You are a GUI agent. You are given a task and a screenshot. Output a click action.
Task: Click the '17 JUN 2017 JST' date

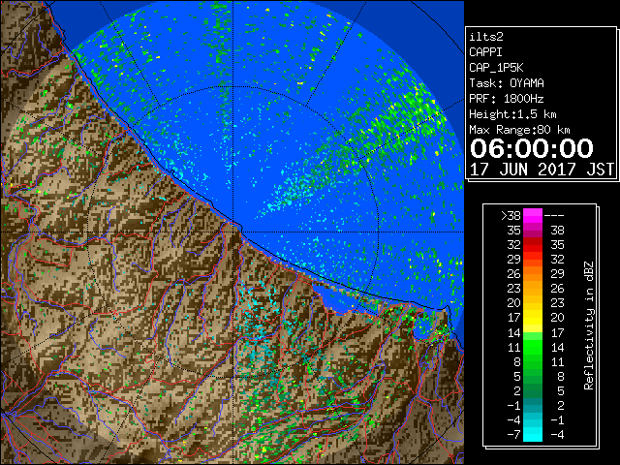[542, 170]
